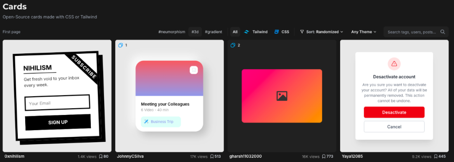Click the Meeting your Colleagues title
The height and width of the screenshot is (162, 454).
(x=165, y=104)
